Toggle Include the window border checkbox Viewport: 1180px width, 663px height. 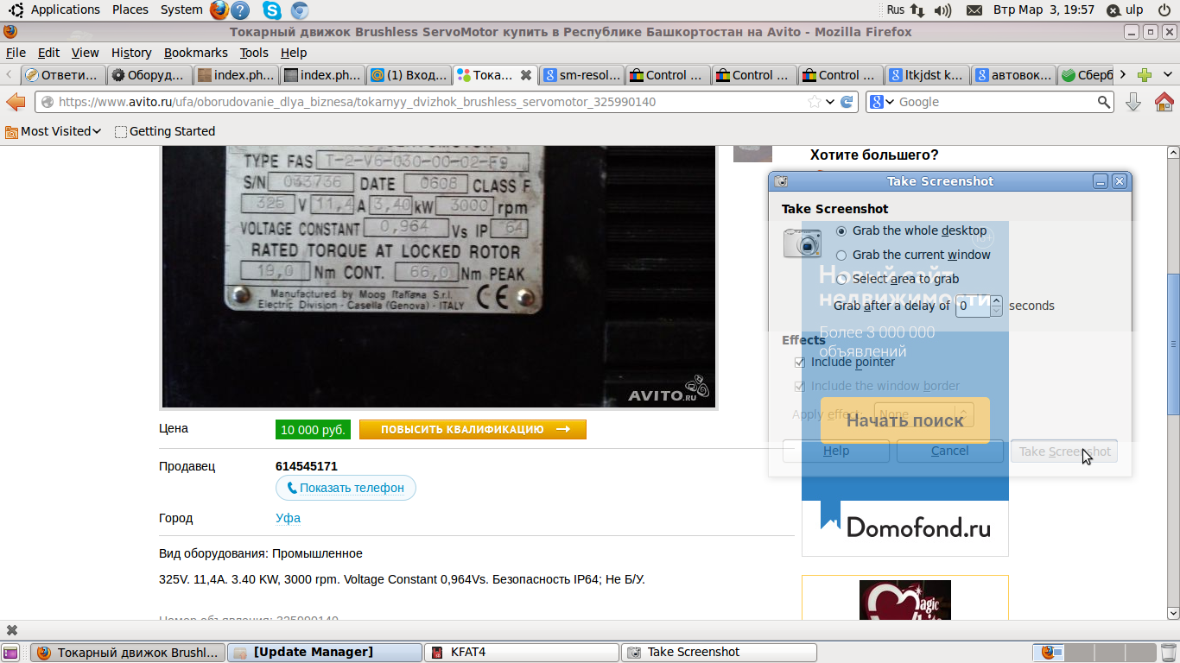point(800,386)
